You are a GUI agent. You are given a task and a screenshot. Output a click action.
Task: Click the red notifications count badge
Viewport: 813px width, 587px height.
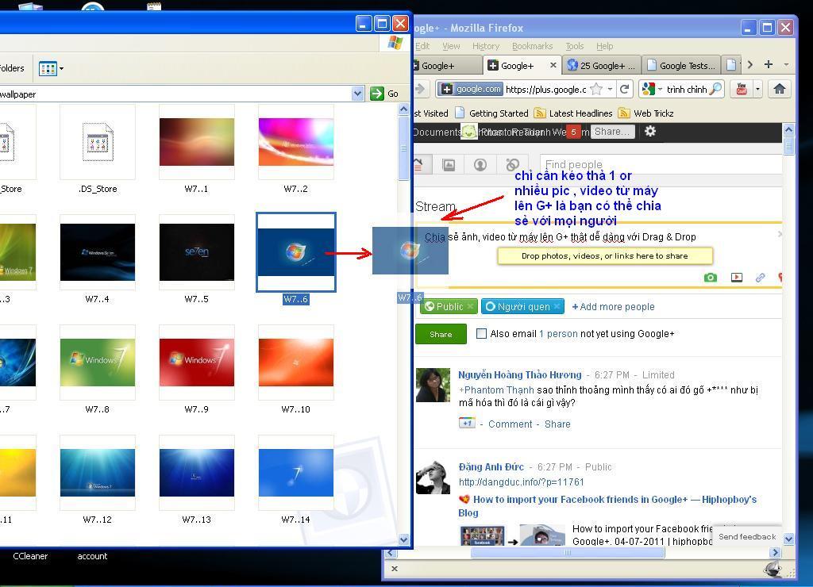[x=573, y=132]
